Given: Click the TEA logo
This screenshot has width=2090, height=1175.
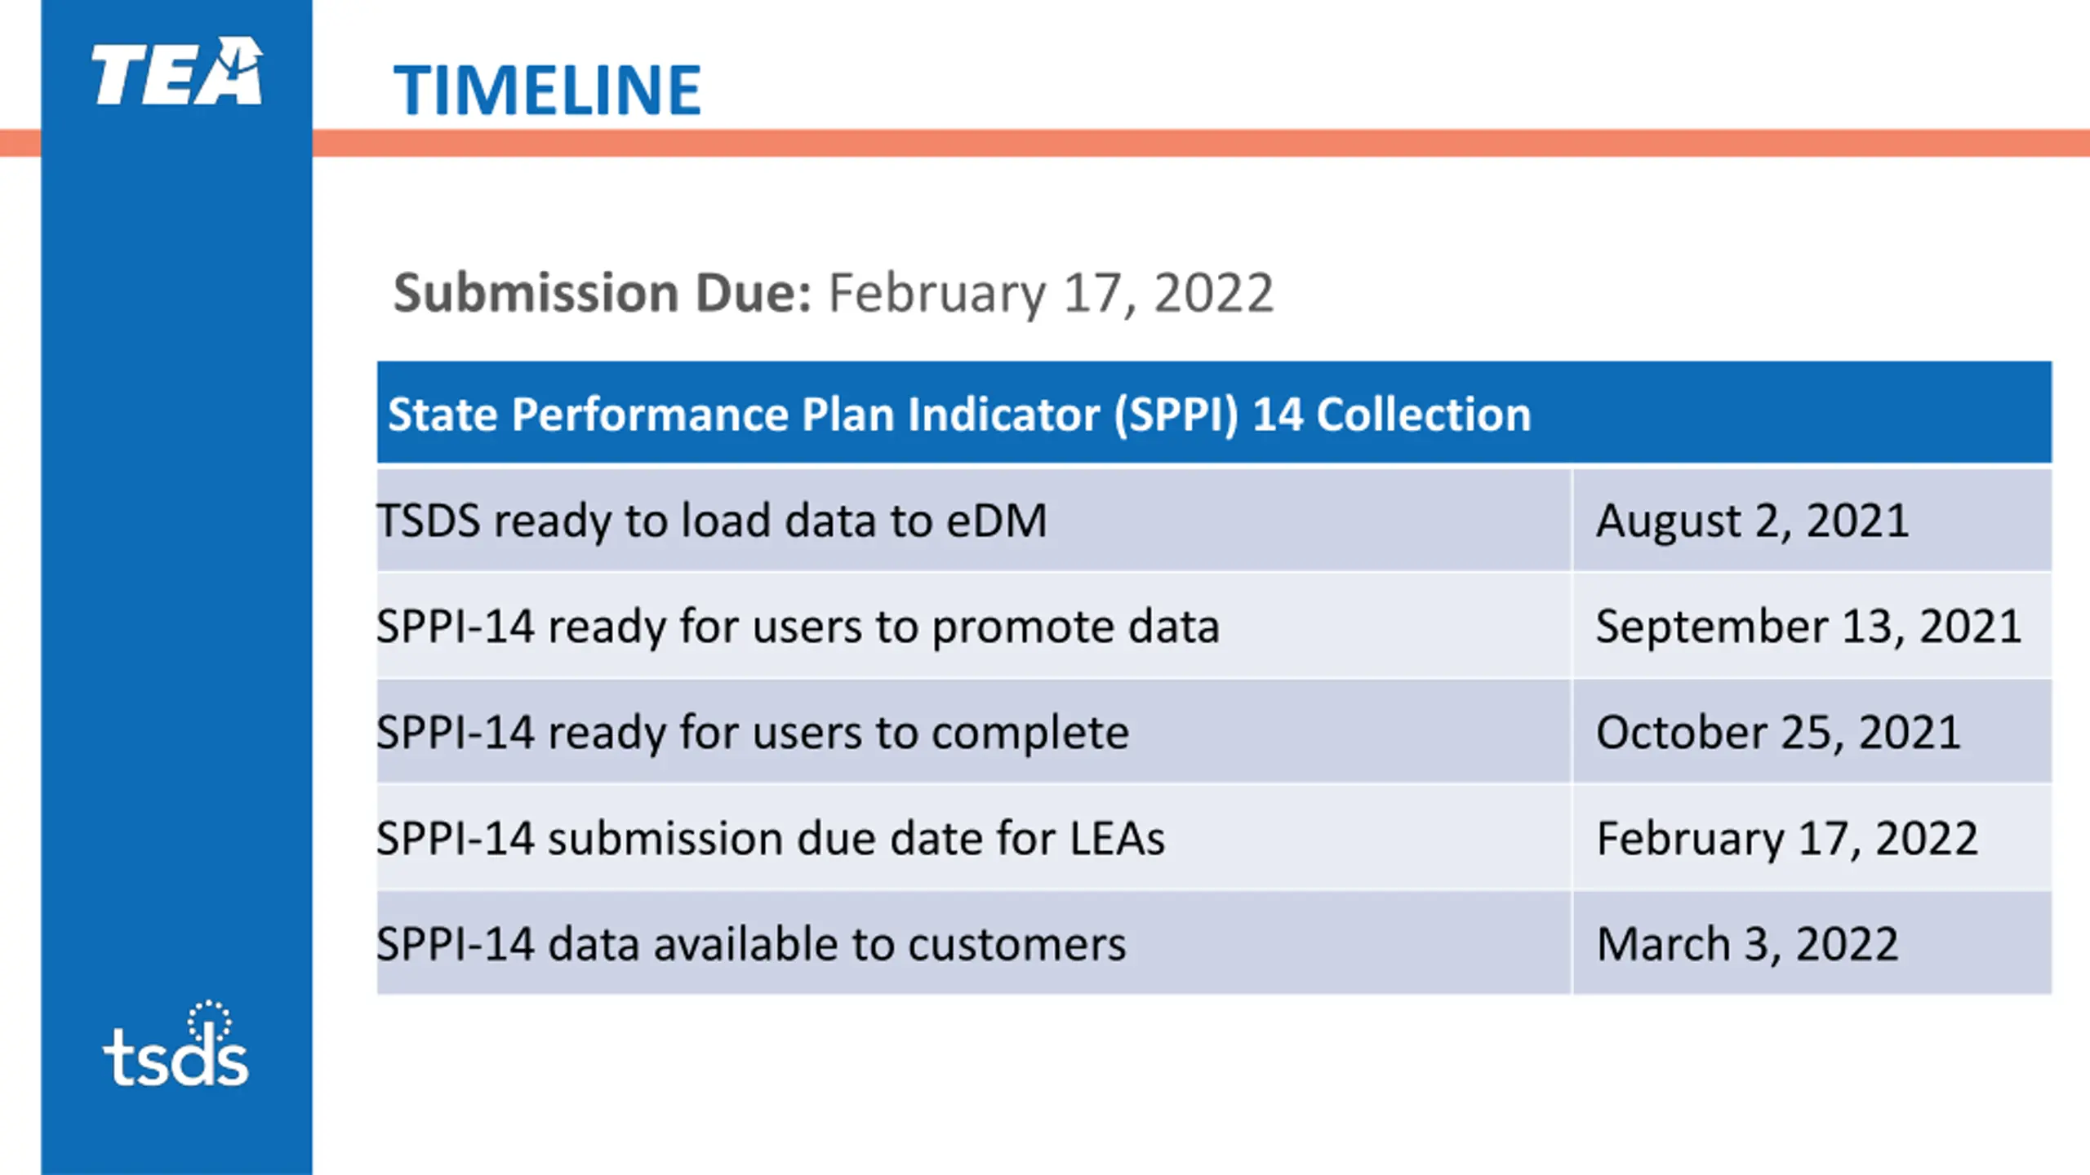Looking at the screenshot, I should point(176,72).
